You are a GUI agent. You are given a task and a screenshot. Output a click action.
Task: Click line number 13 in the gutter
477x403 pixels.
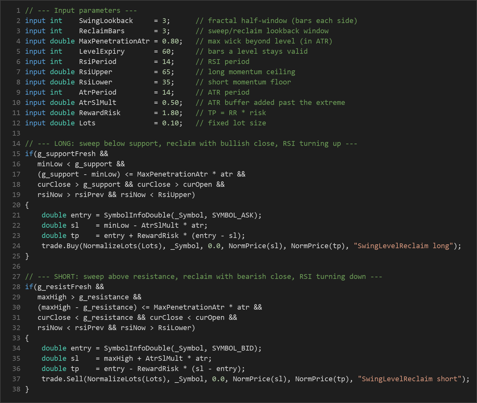pyautogui.click(x=16, y=133)
